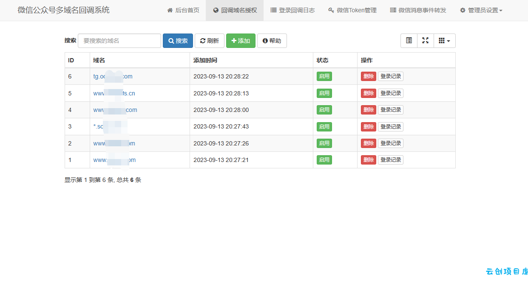Delete the domain with ID 6

pos(369,76)
